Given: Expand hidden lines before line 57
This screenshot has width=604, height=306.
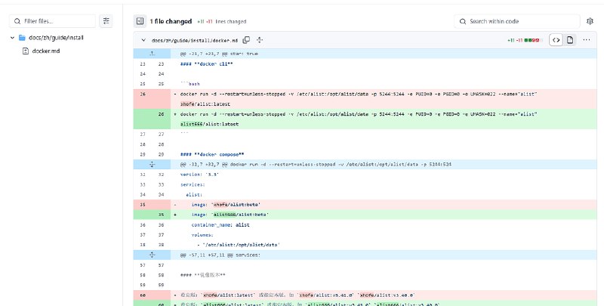Looking at the screenshot, I should [x=153, y=255].
